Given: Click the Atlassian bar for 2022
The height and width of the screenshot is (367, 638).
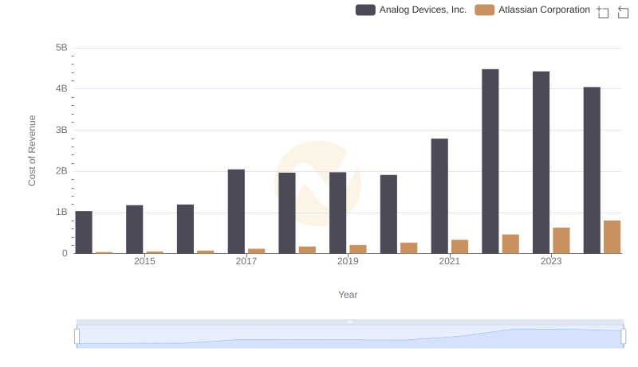Looking at the screenshot, I should point(510,244).
